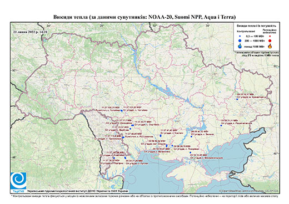This screenshot has height=204, width=289.
Task: Select blue marker near Kramatorsk label
Action: point(237,99)
